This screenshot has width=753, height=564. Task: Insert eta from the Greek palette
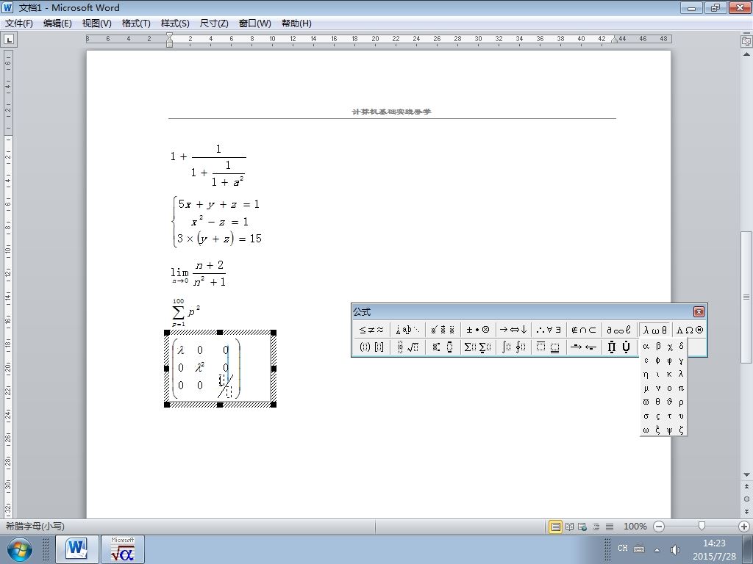pyautogui.click(x=646, y=374)
